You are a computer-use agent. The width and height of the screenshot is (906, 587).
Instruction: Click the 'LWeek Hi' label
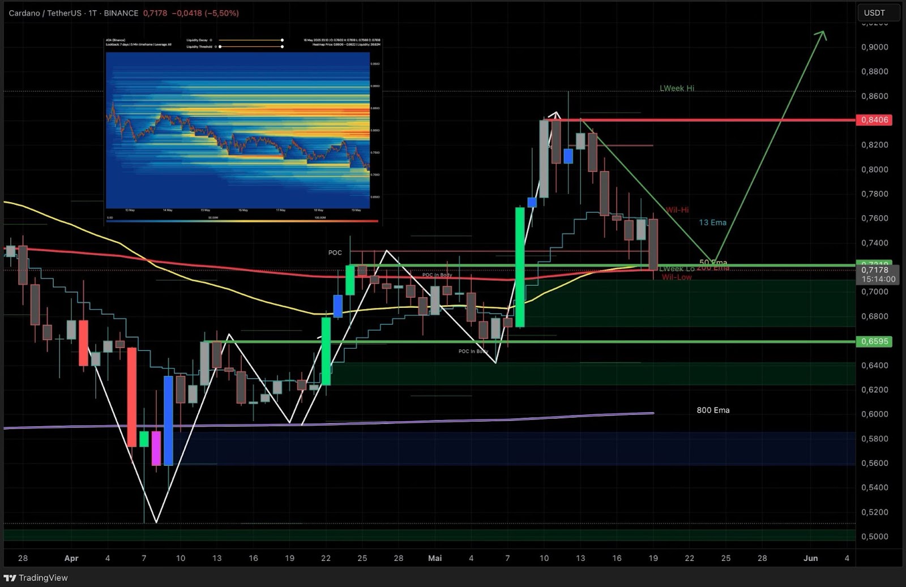tap(677, 88)
